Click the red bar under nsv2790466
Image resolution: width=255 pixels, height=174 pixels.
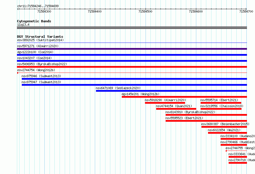(234, 145)
